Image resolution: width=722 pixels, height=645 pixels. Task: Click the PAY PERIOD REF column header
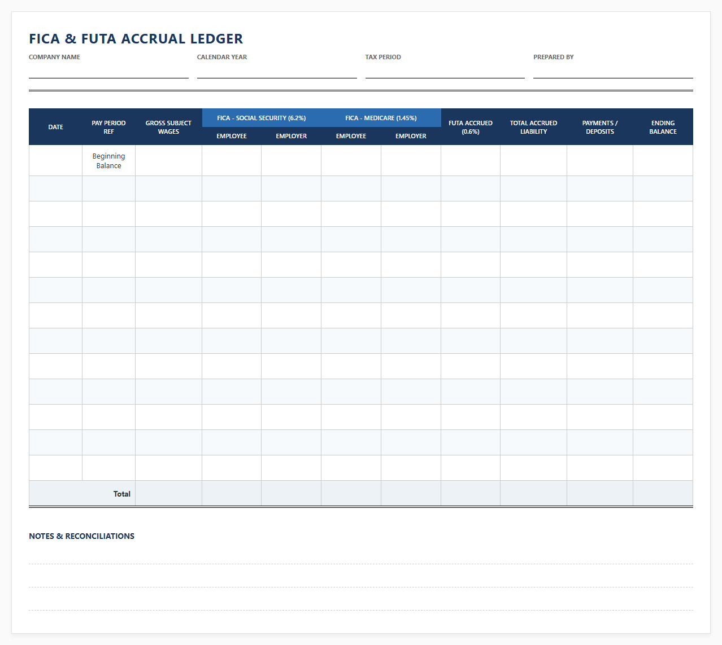pyautogui.click(x=108, y=127)
